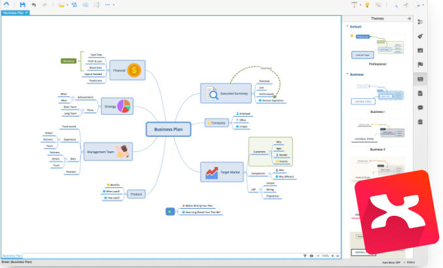The height and width of the screenshot is (268, 443).
Task: Click the Undo arrow in the toolbar
Action: [33, 5]
